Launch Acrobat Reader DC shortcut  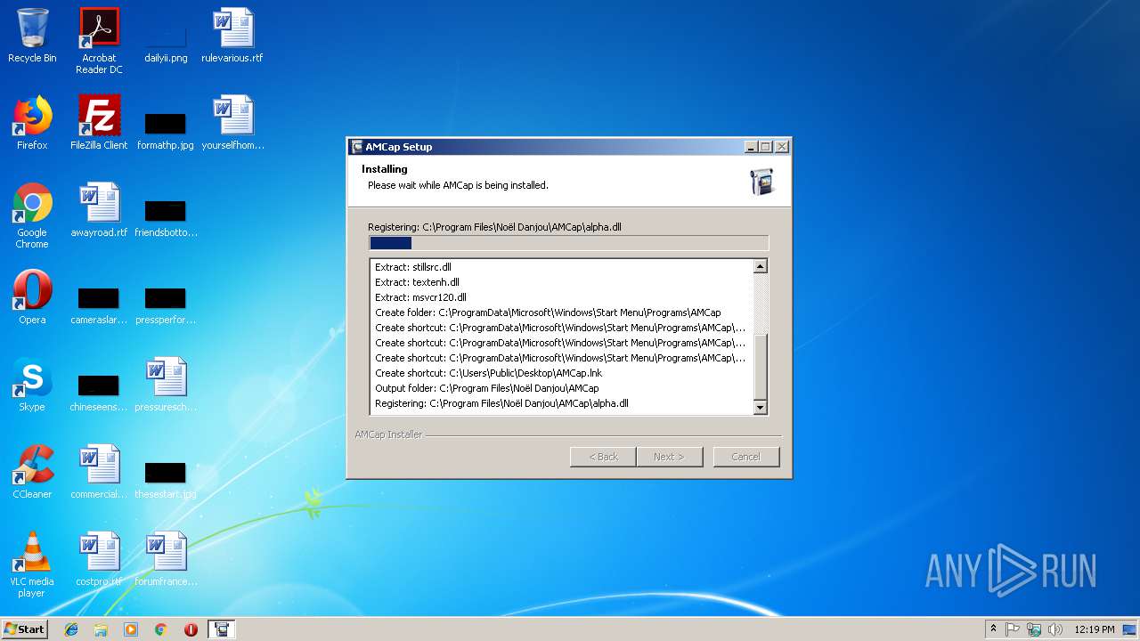99,41
